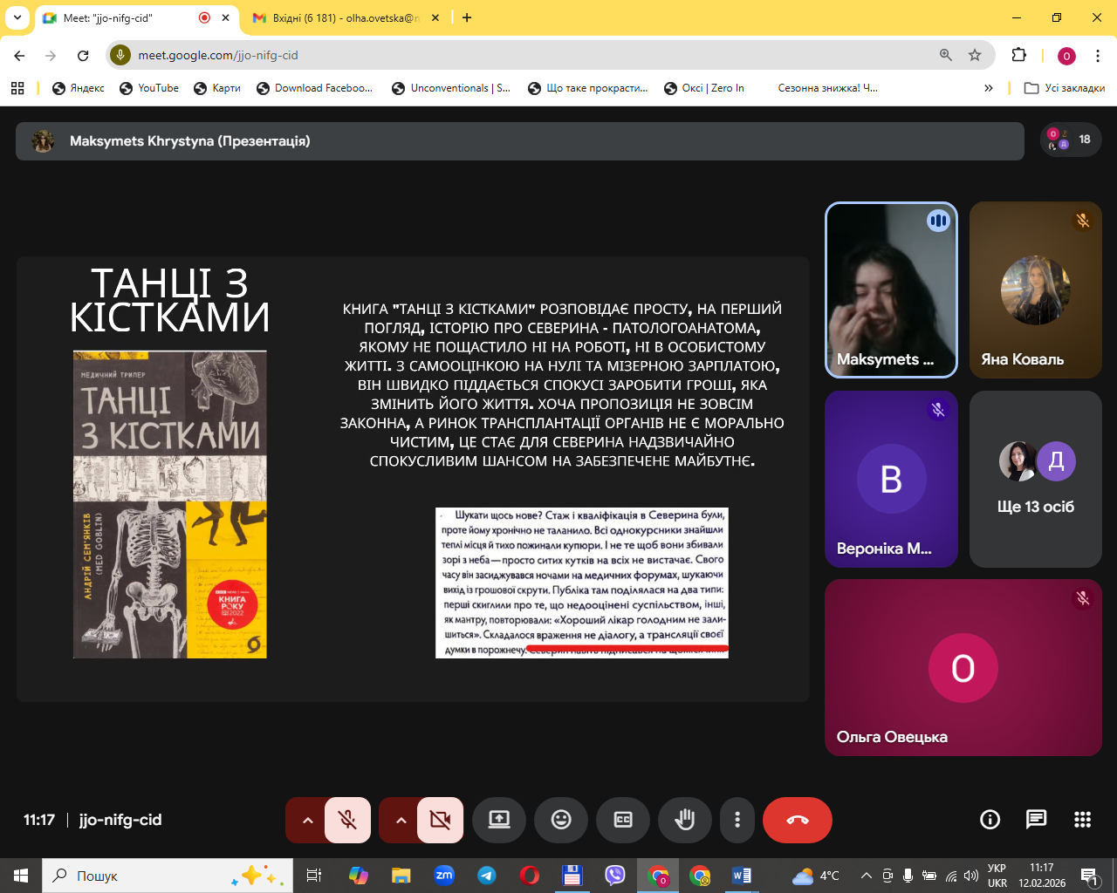
Task: Open the meeting details info icon
Action: click(x=990, y=819)
